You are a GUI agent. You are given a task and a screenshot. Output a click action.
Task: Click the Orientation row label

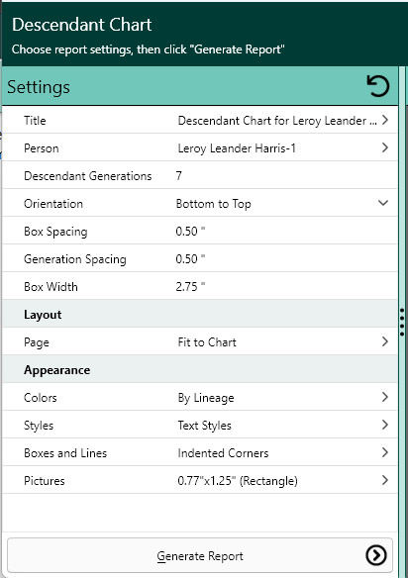[53, 204]
